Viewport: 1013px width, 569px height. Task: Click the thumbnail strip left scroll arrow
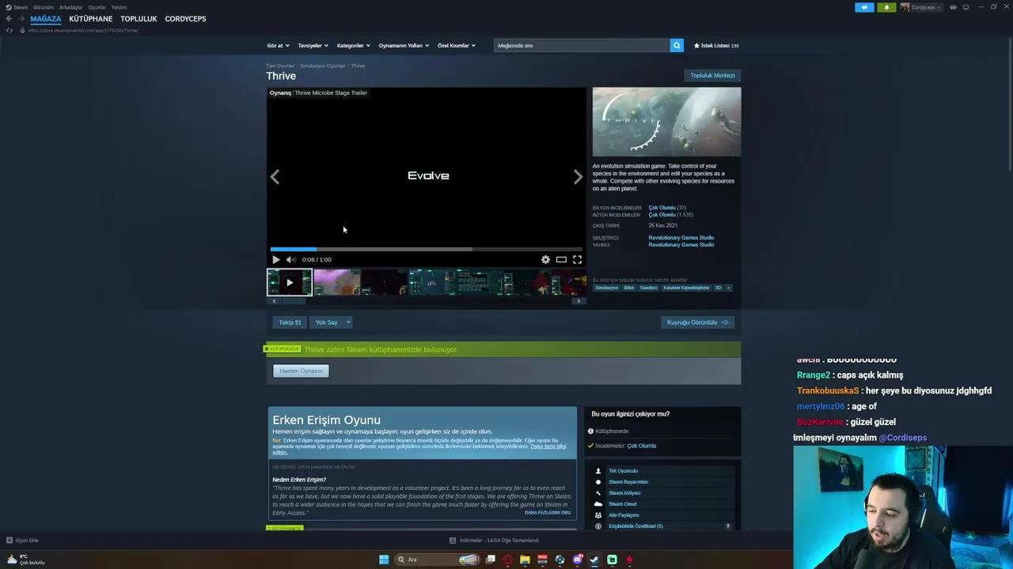coord(274,301)
